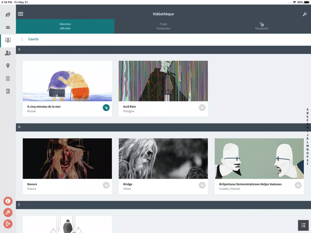The image size is (311, 233).
Task: Jump to letter L in index
Action: point(307,142)
